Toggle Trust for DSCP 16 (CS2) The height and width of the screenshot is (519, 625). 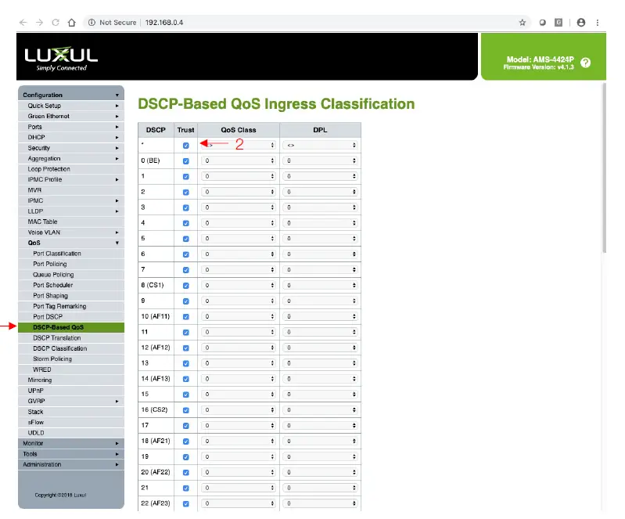(x=185, y=410)
